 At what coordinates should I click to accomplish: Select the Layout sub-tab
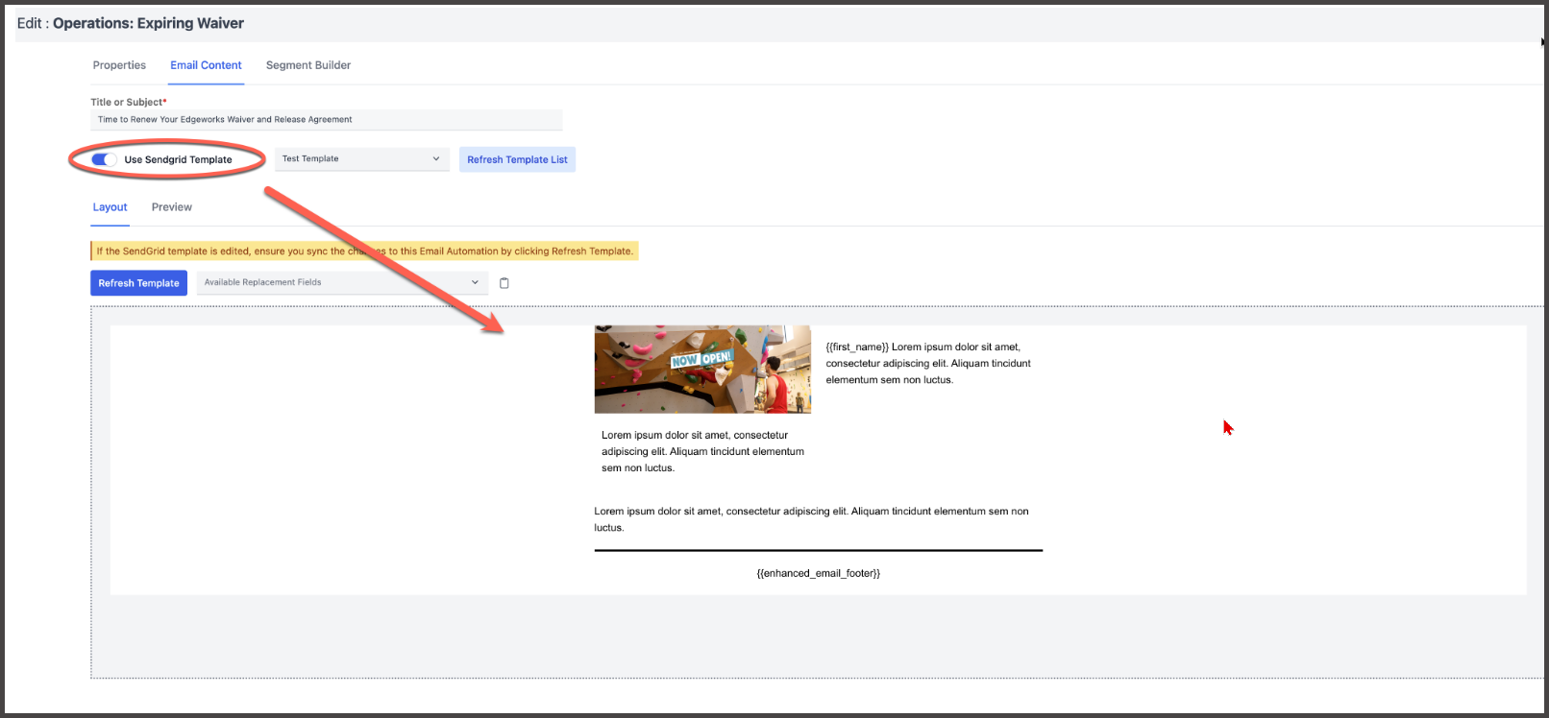click(x=110, y=207)
